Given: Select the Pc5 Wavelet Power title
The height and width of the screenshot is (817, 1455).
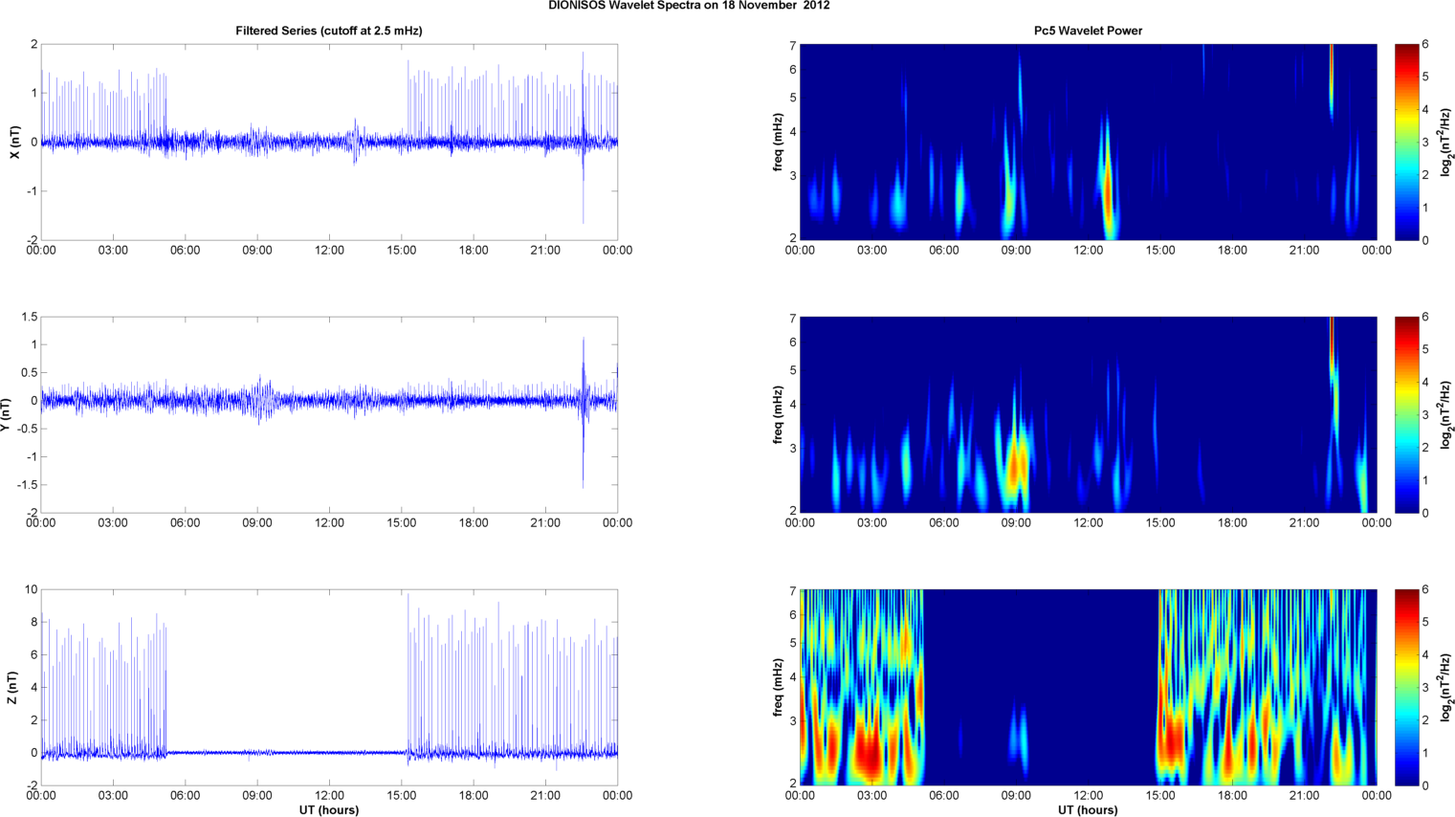Looking at the screenshot, I should coord(1088,31).
